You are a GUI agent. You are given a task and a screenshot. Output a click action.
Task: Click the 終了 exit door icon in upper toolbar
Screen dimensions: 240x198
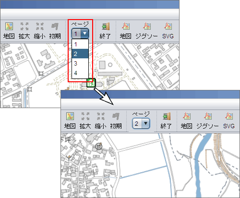[106, 26]
